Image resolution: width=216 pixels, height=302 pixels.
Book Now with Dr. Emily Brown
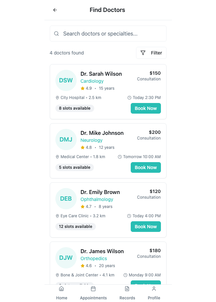coord(146,227)
